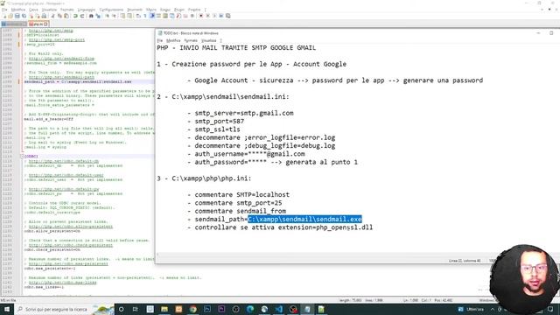Click the Paste clipboard toolbar icon
Screen dimensions: 560x315
point(66,16)
